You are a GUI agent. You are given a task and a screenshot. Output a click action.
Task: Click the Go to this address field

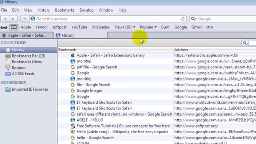coord(108,19)
